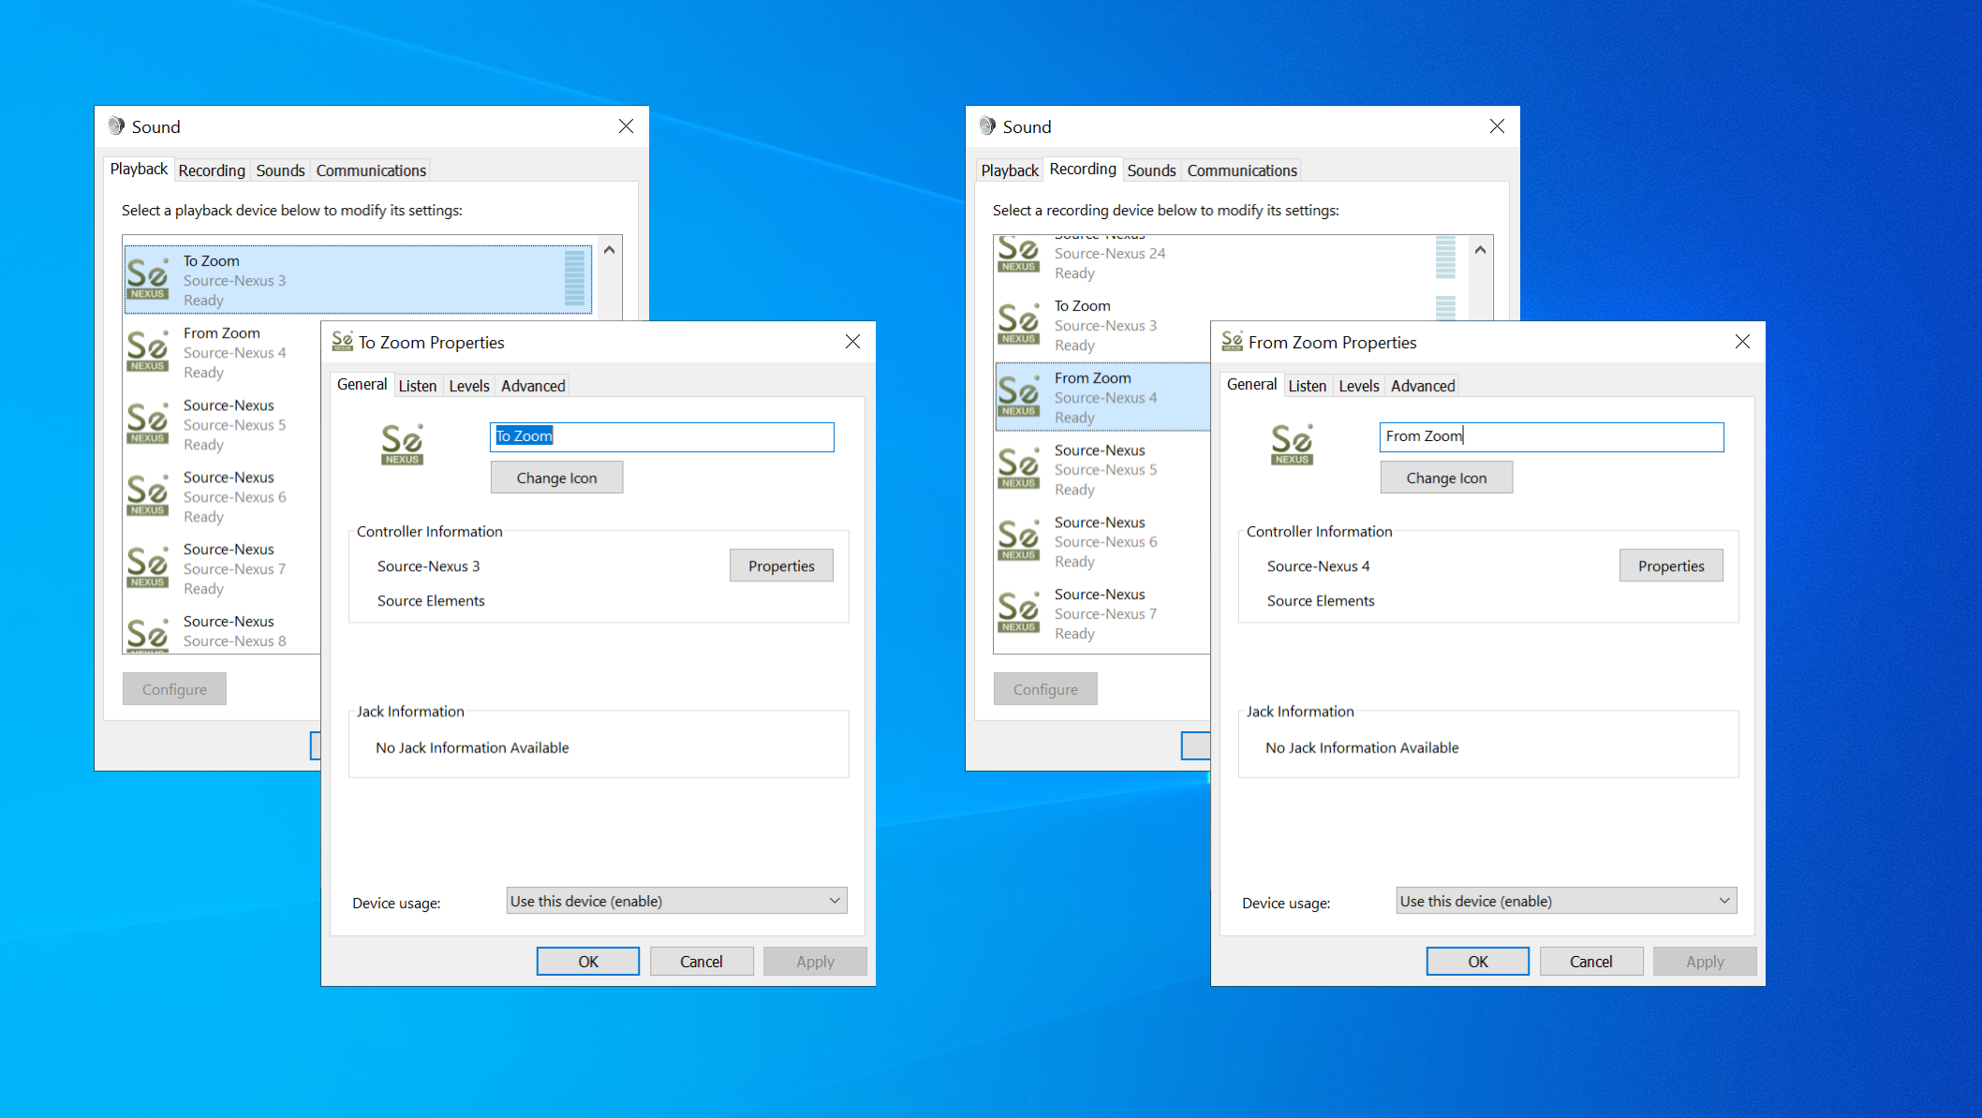
Task: Click Change Icon in From Zoom Properties
Action: pos(1446,478)
